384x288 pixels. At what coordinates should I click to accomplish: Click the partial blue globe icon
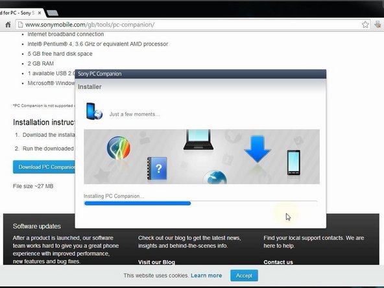[x=215, y=177]
